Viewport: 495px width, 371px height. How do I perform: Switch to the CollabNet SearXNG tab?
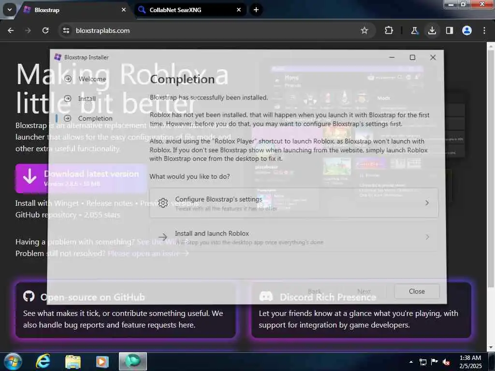(x=190, y=10)
